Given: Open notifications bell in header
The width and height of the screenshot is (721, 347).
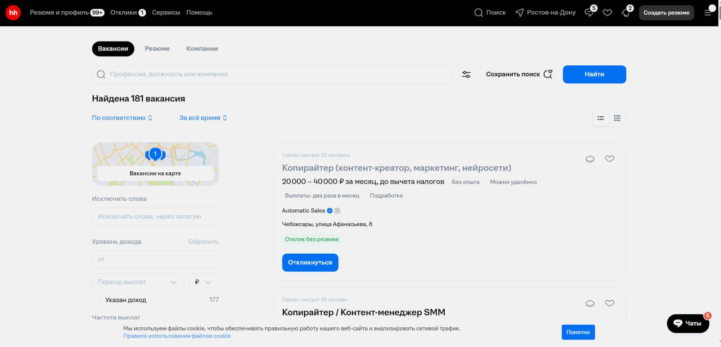Looking at the screenshot, I should pos(625,13).
